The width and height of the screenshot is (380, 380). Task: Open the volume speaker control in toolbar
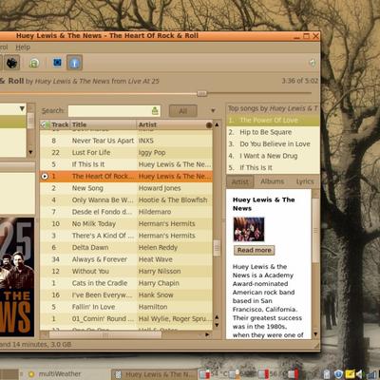[x=313, y=63]
